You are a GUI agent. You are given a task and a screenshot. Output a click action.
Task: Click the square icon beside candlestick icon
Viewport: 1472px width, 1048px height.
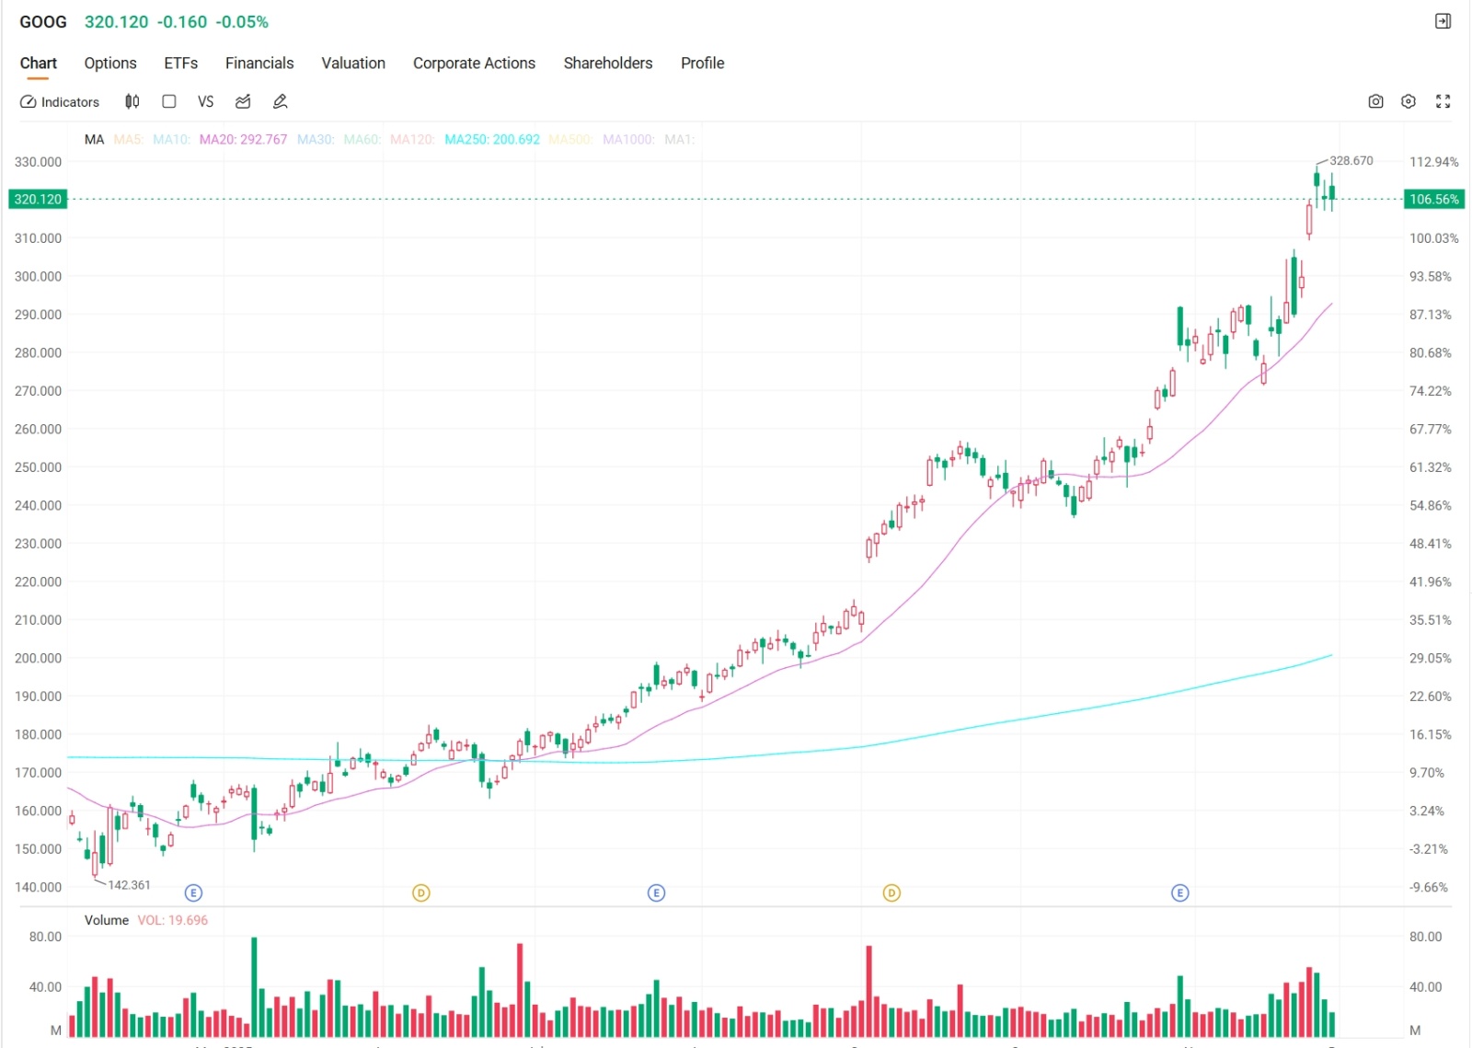[169, 102]
